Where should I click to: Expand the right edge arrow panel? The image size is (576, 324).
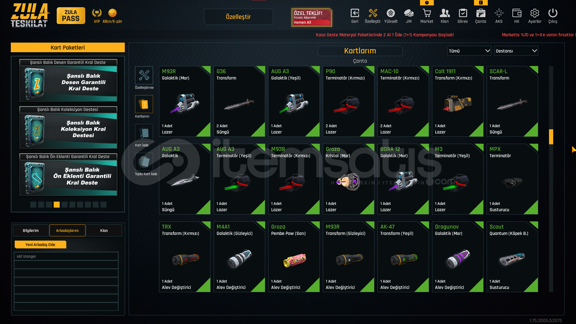574,149
